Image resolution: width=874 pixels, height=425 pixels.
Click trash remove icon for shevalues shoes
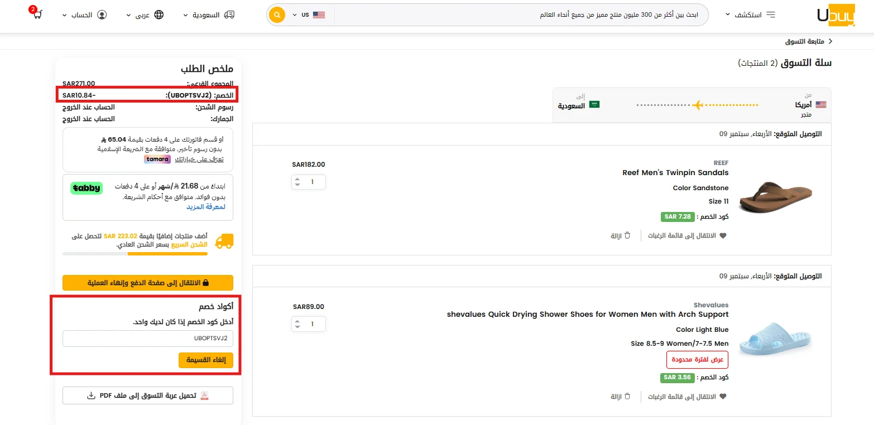(627, 397)
